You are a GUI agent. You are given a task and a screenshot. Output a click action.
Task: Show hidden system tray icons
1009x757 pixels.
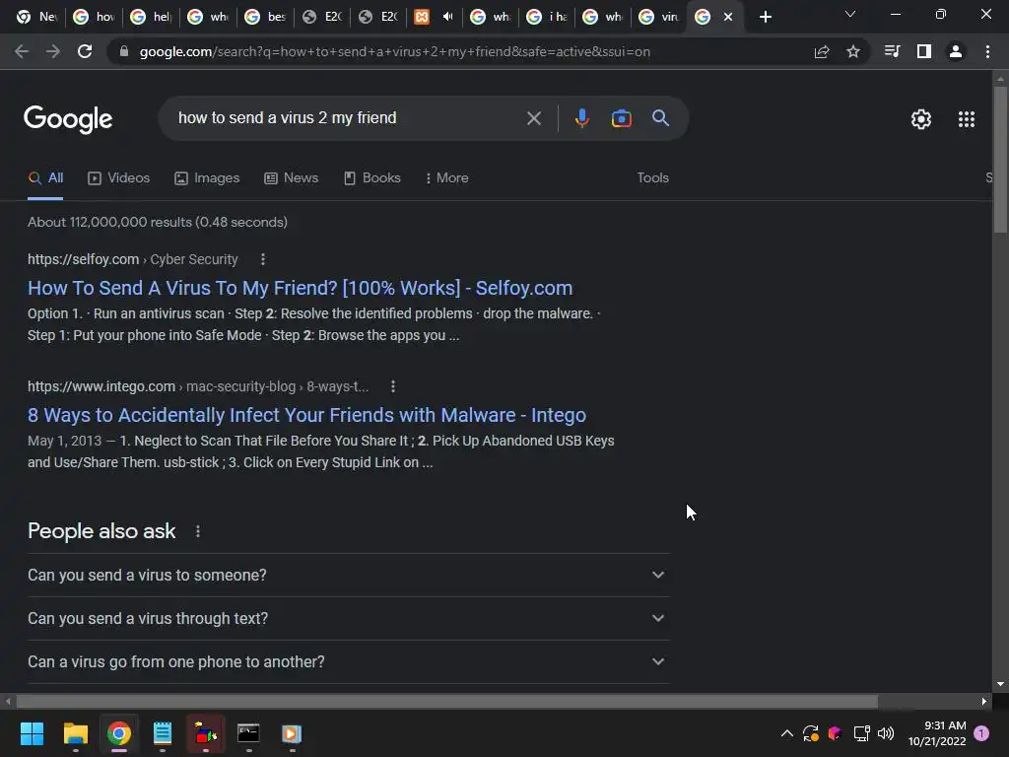786,733
